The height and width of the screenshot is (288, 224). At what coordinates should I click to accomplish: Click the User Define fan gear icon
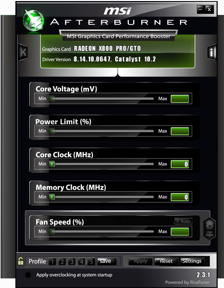[209, 228]
